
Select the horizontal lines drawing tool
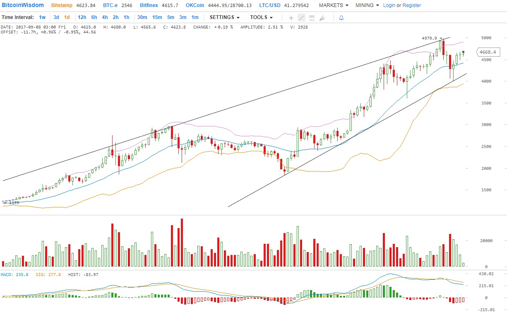click(312, 18)
